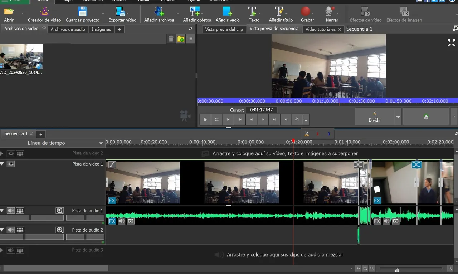Jump to the start of the sequence
Image resolution: width=458 pixels, height=274 pixels.
tap(228, 120)
